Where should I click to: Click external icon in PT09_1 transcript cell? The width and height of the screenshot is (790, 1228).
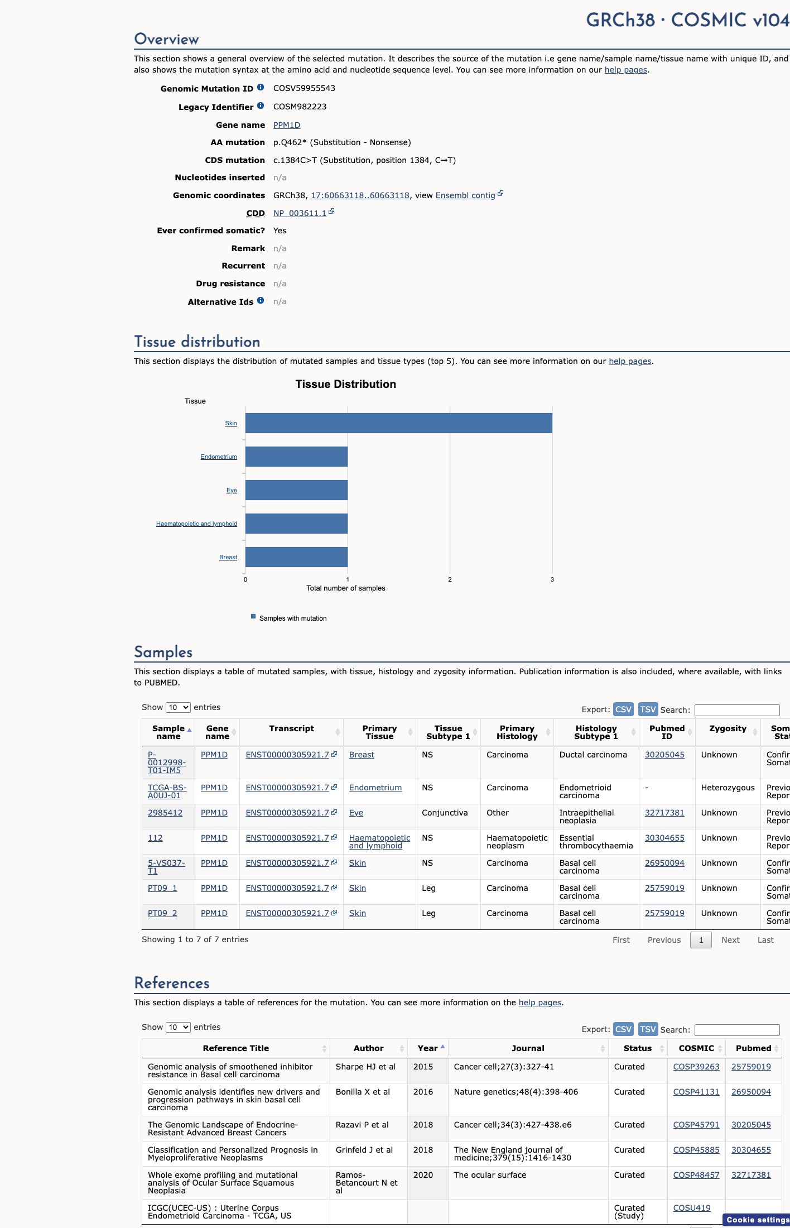(334, 888)
